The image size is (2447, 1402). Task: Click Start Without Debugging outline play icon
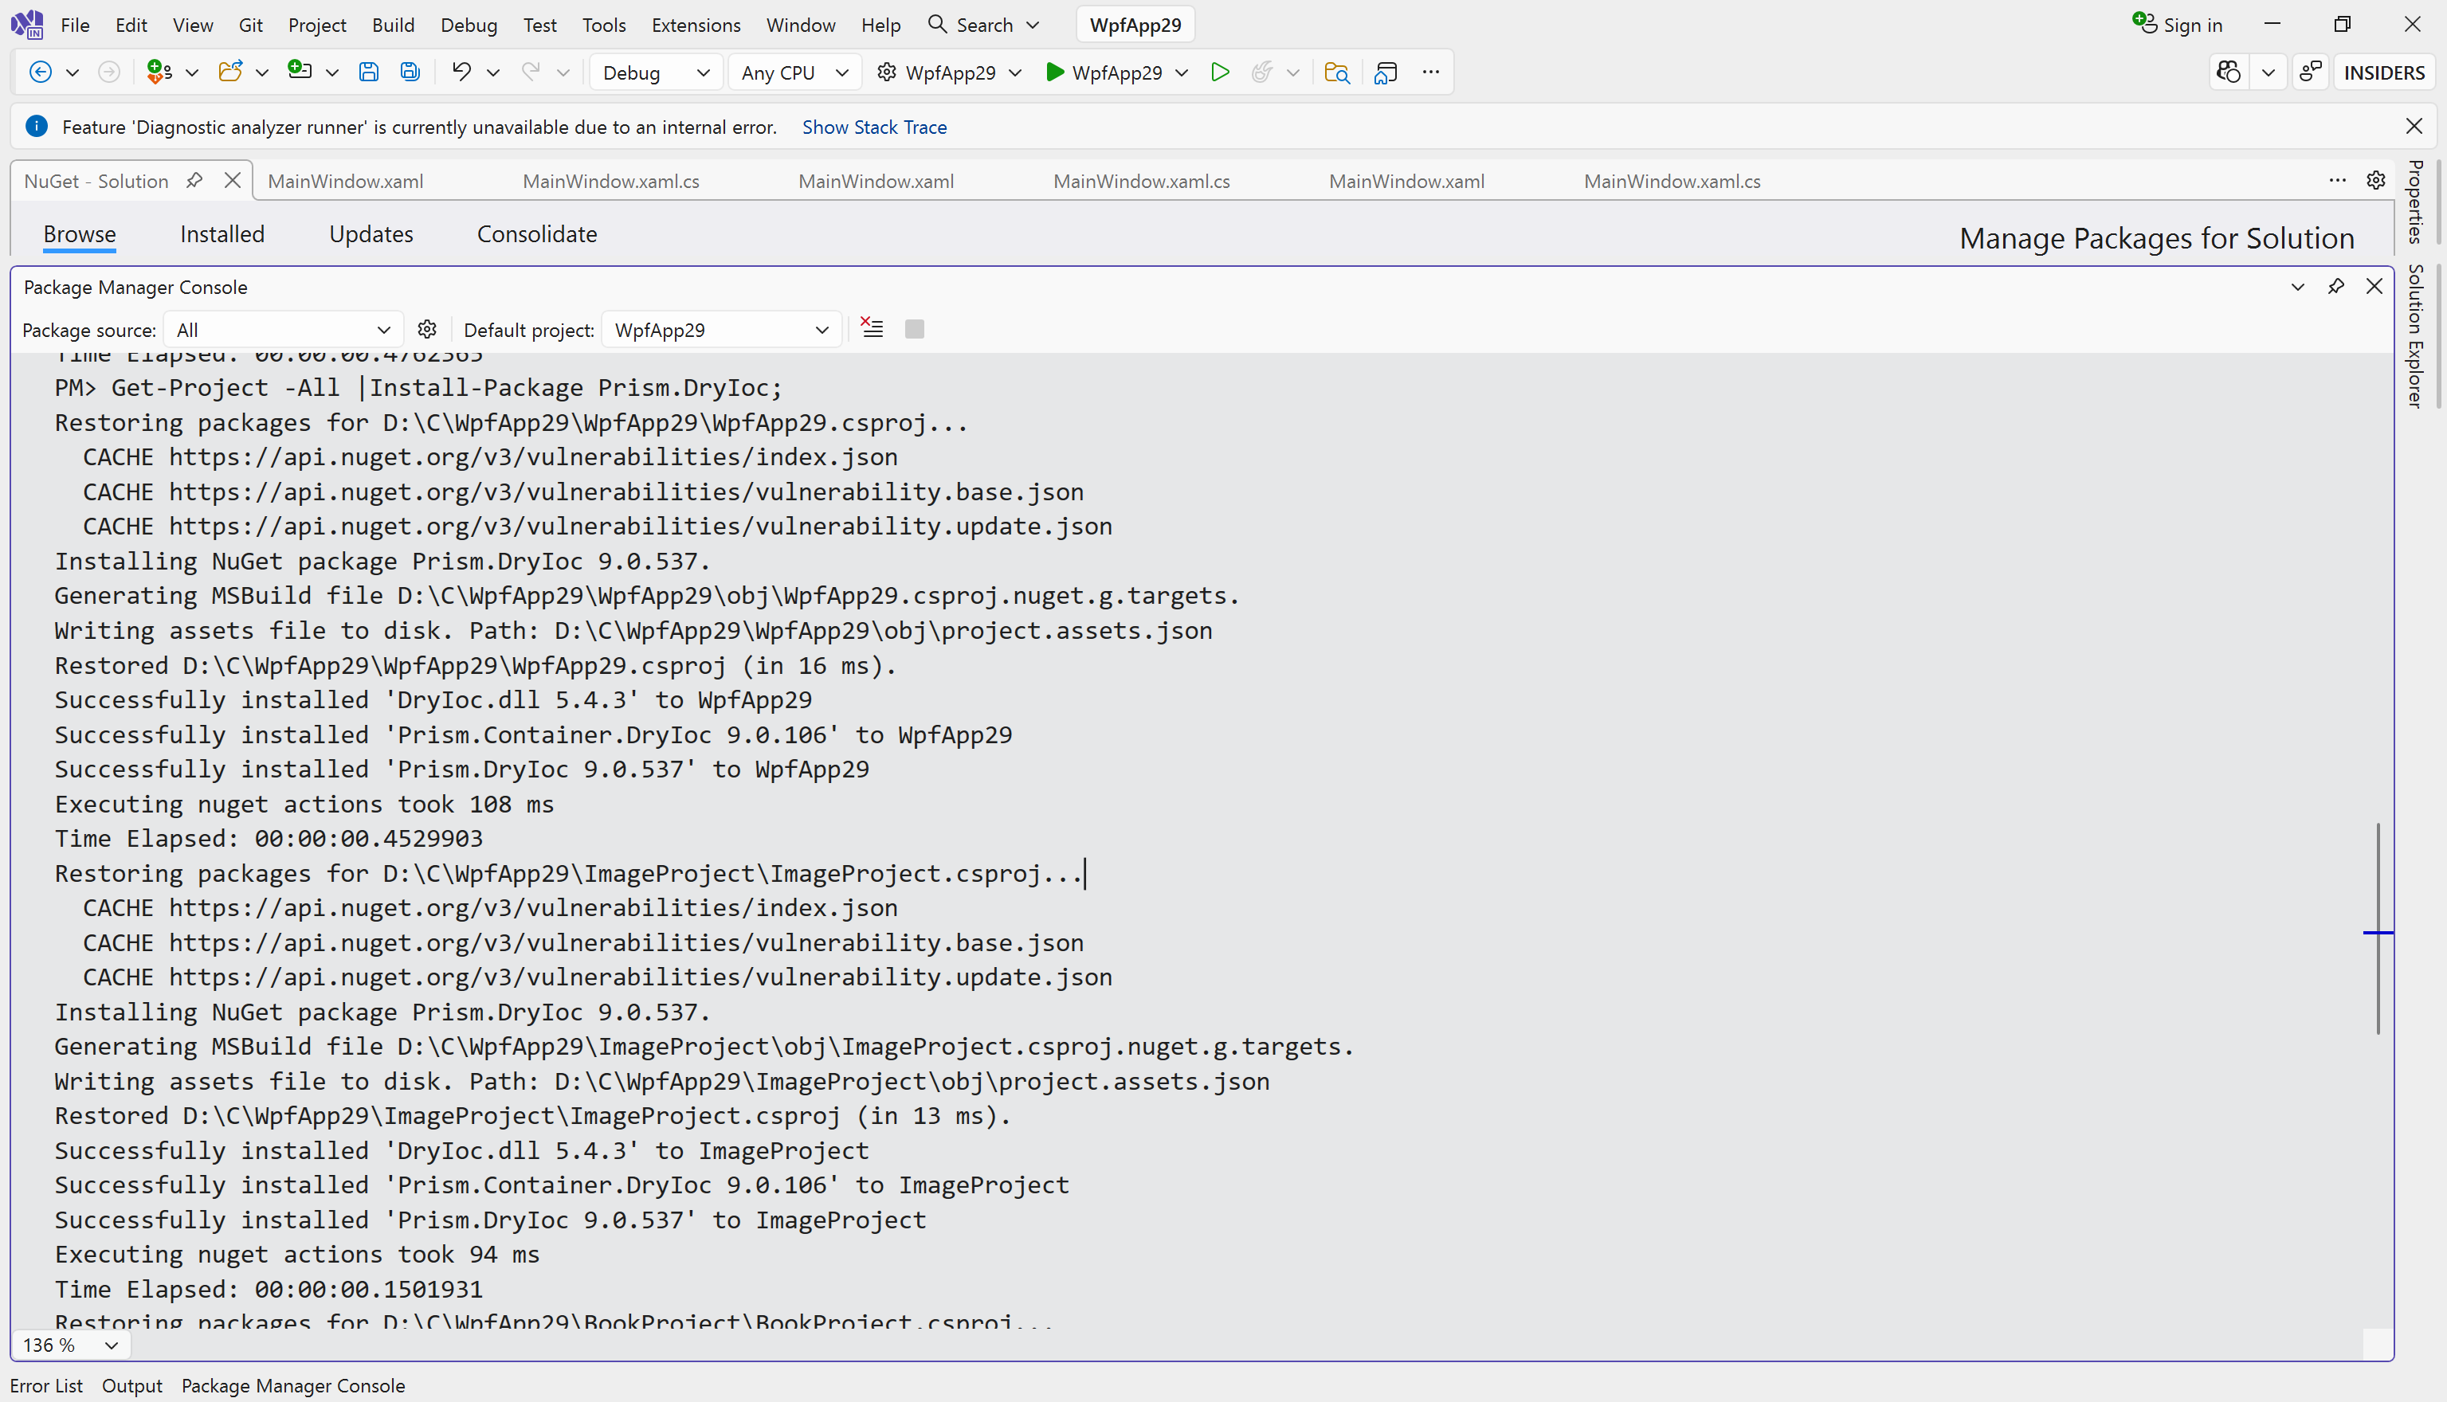tap(1219, 72)
